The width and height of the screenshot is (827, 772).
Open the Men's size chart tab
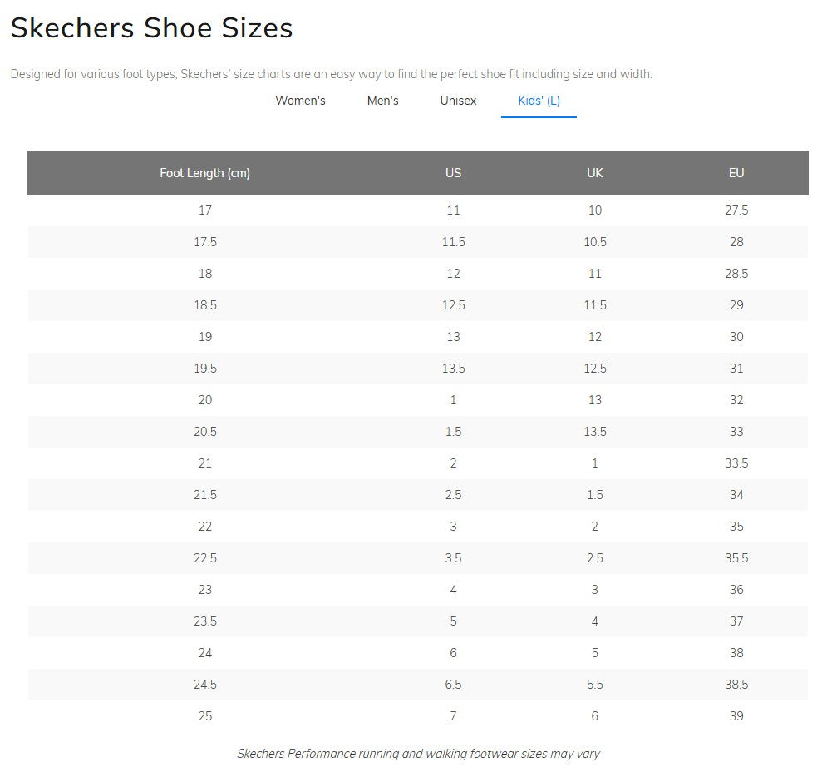(382, 101)
